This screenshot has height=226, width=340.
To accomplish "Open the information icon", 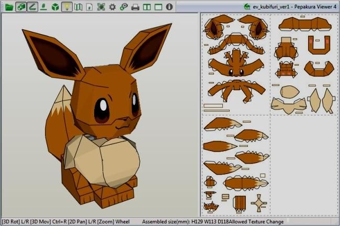I will click(169, 7).
